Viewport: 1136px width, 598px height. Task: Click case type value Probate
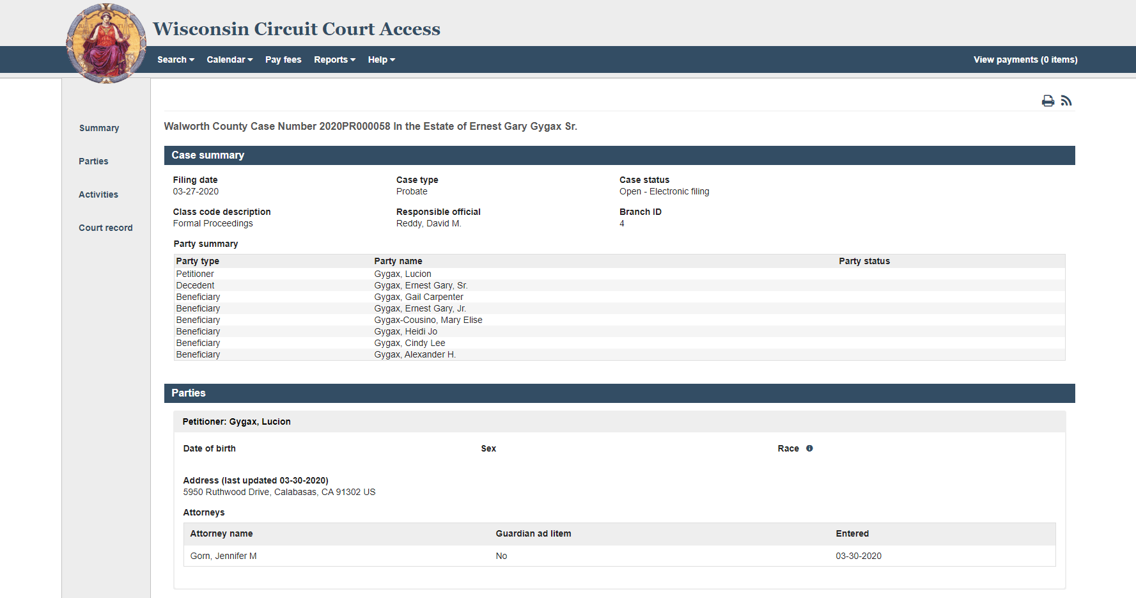412,191
